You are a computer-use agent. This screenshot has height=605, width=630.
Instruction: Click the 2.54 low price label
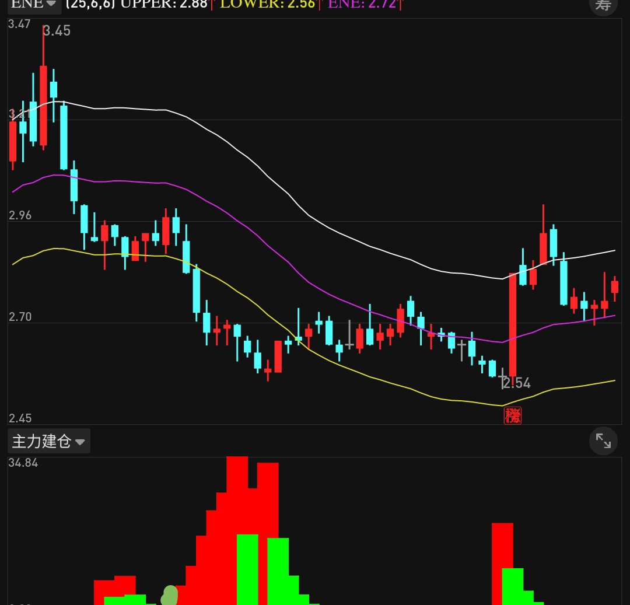pyautogui.click(x=517, y=383)
